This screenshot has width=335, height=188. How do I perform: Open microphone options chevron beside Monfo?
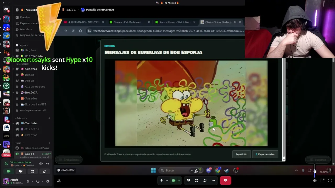[x=32, y=181]
